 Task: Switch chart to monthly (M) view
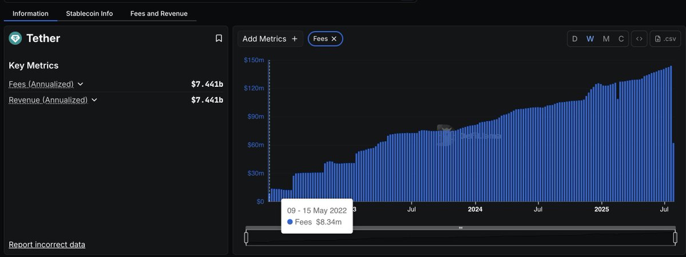pyautogui.click(x=606, y=39)
